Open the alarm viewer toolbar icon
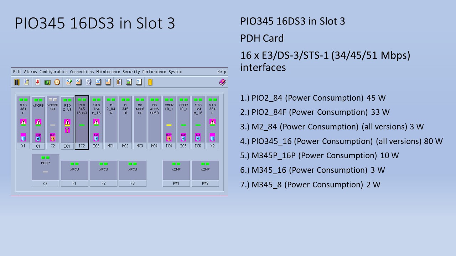The height and width of the screenshot is (256, 456). (38, 82)
